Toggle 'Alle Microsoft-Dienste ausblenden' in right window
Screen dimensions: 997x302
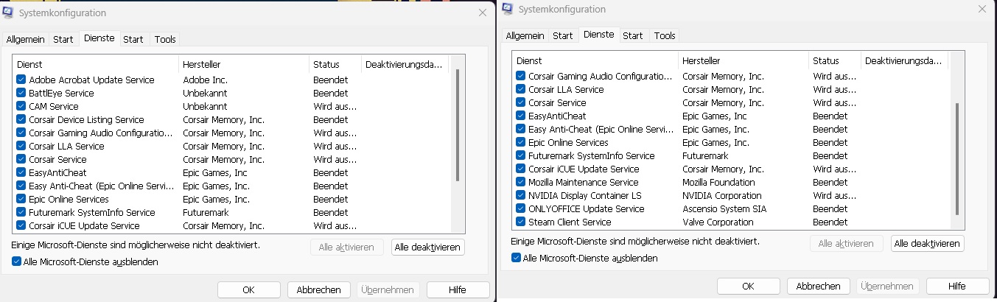[x=516, y=258]
